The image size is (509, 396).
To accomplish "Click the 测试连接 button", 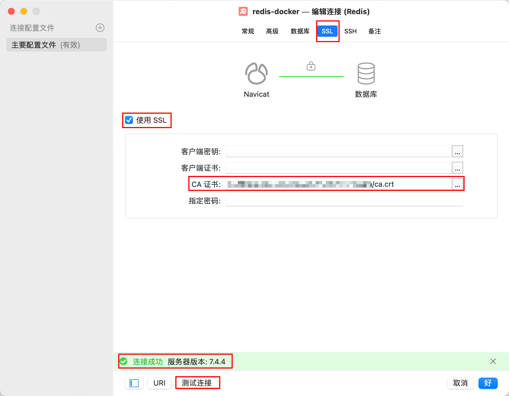I will [197, 383].
